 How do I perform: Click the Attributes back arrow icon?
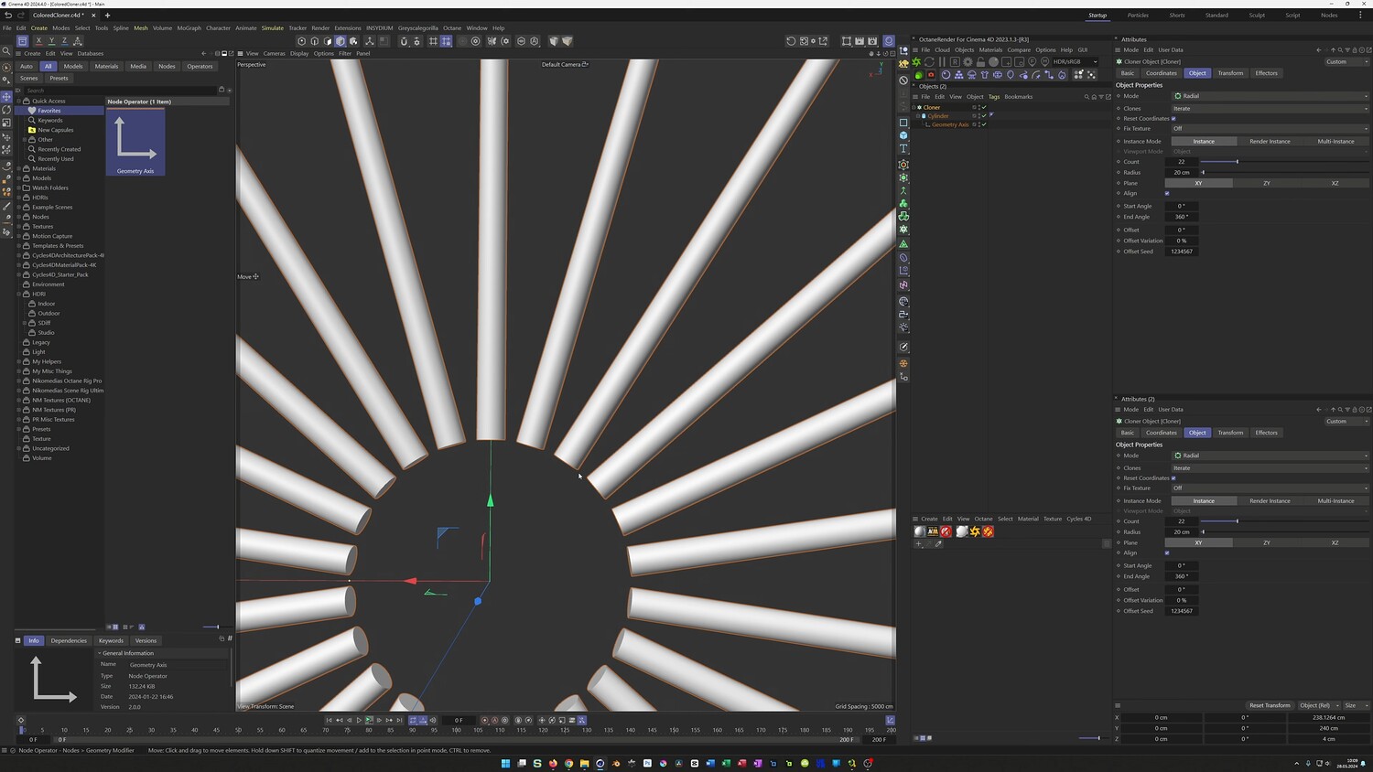1318,50
